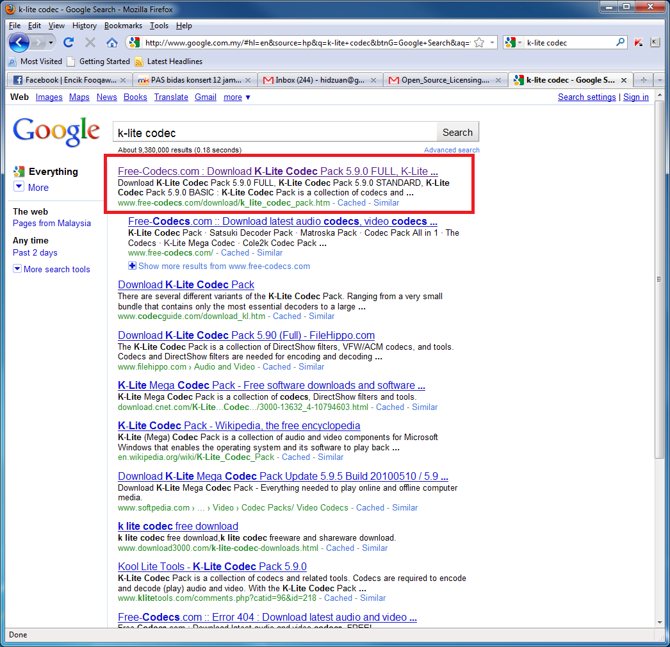Image resolution: width=670 pixels, height=647 pixels.
Task: Click the search magnifier icon in search bar
Action: [x=620, y=42]
